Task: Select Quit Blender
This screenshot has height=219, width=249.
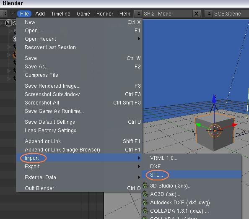Action: coord(79,188)
